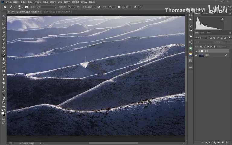Open the opacity 30% dropdown arrow
232x145 pixels.
pos(74,7)
